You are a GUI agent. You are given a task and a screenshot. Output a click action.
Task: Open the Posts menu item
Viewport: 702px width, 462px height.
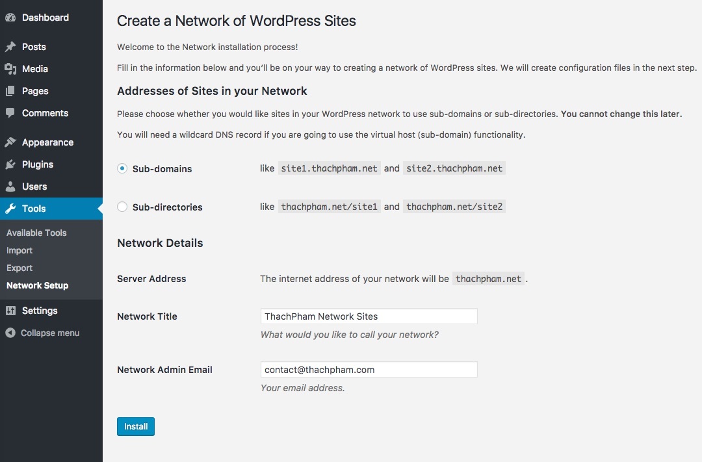tap(51, 47)
